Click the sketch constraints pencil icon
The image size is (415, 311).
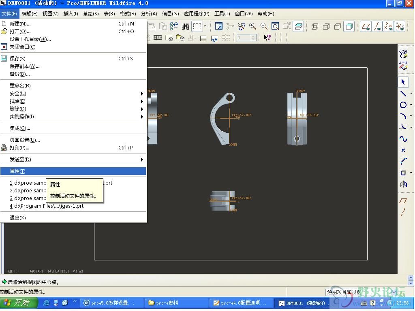pyautogui.click(x=403, y=65)
